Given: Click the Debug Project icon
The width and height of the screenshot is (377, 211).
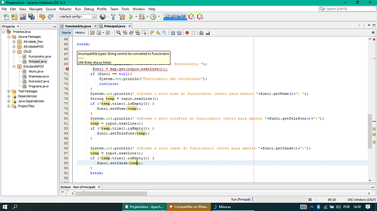Looking at the screenshot, I should click(x=142, y=17).
